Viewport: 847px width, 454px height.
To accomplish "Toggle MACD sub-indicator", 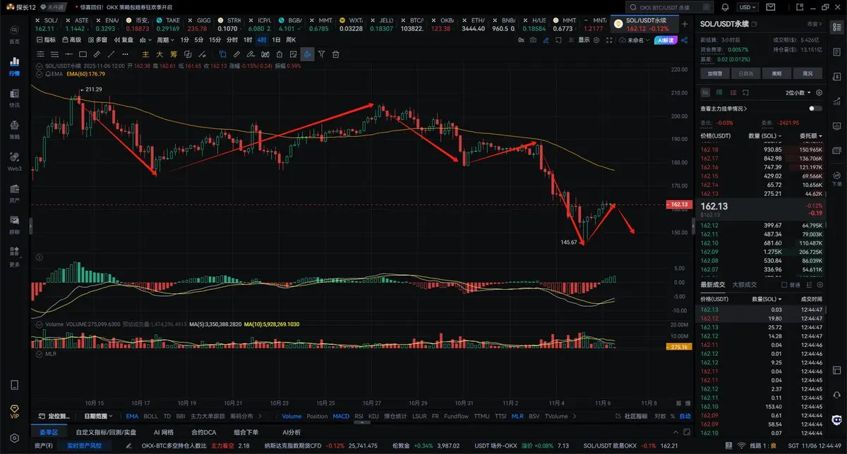I will click(x=341, y=416).
